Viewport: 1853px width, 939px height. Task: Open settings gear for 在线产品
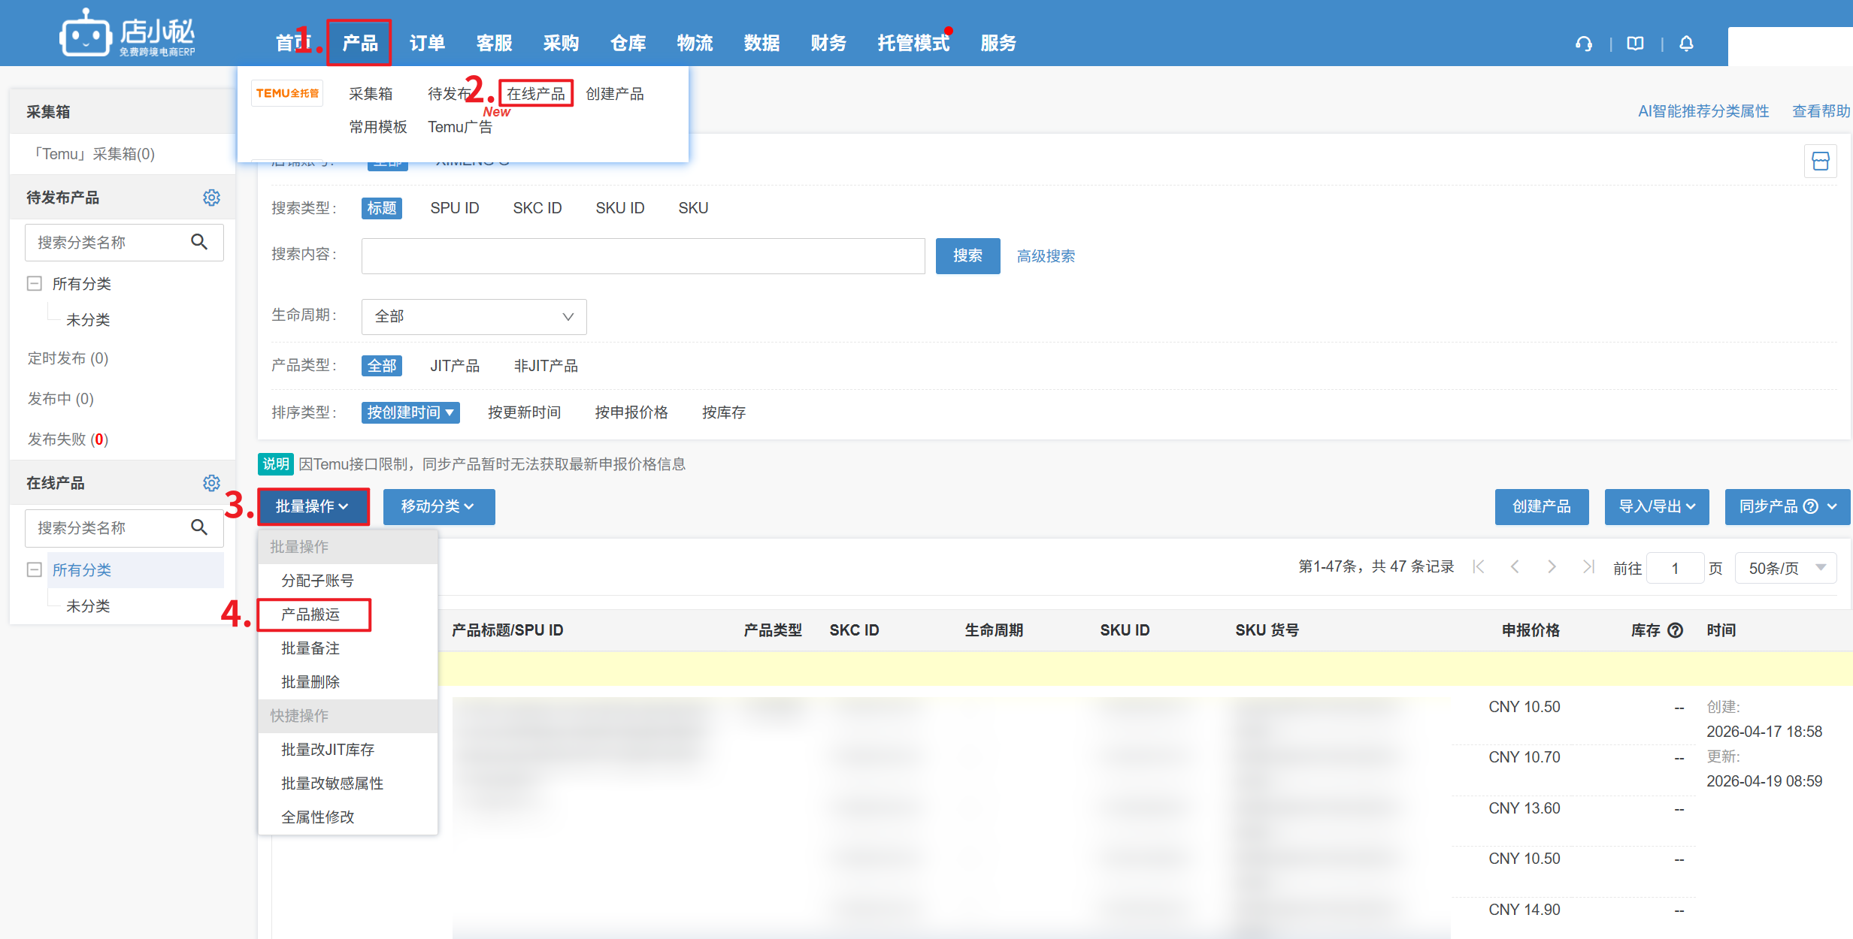(x=211, y=483)
